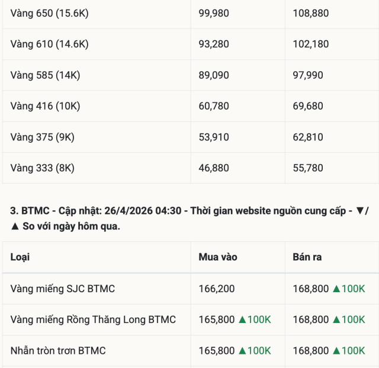Click the 'Loại' column header
The image size is (379, 368).
tap(20, 257)
